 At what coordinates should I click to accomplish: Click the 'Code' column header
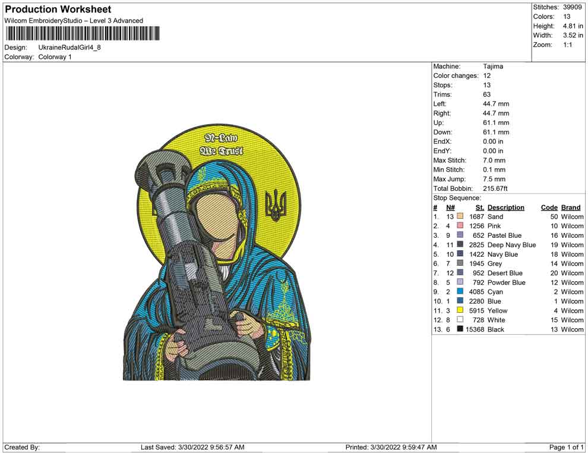549,207
